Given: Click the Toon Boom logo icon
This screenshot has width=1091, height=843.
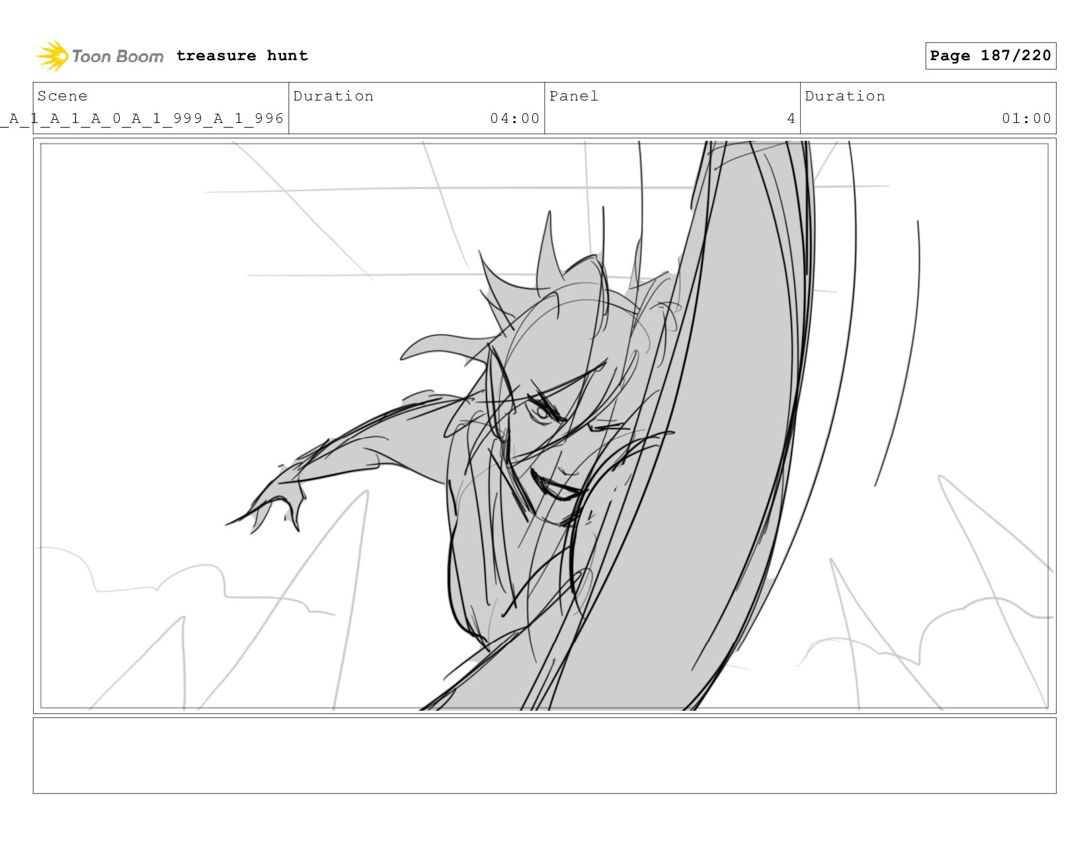Looking at the screenshot, I should click(x=52, y=56).
